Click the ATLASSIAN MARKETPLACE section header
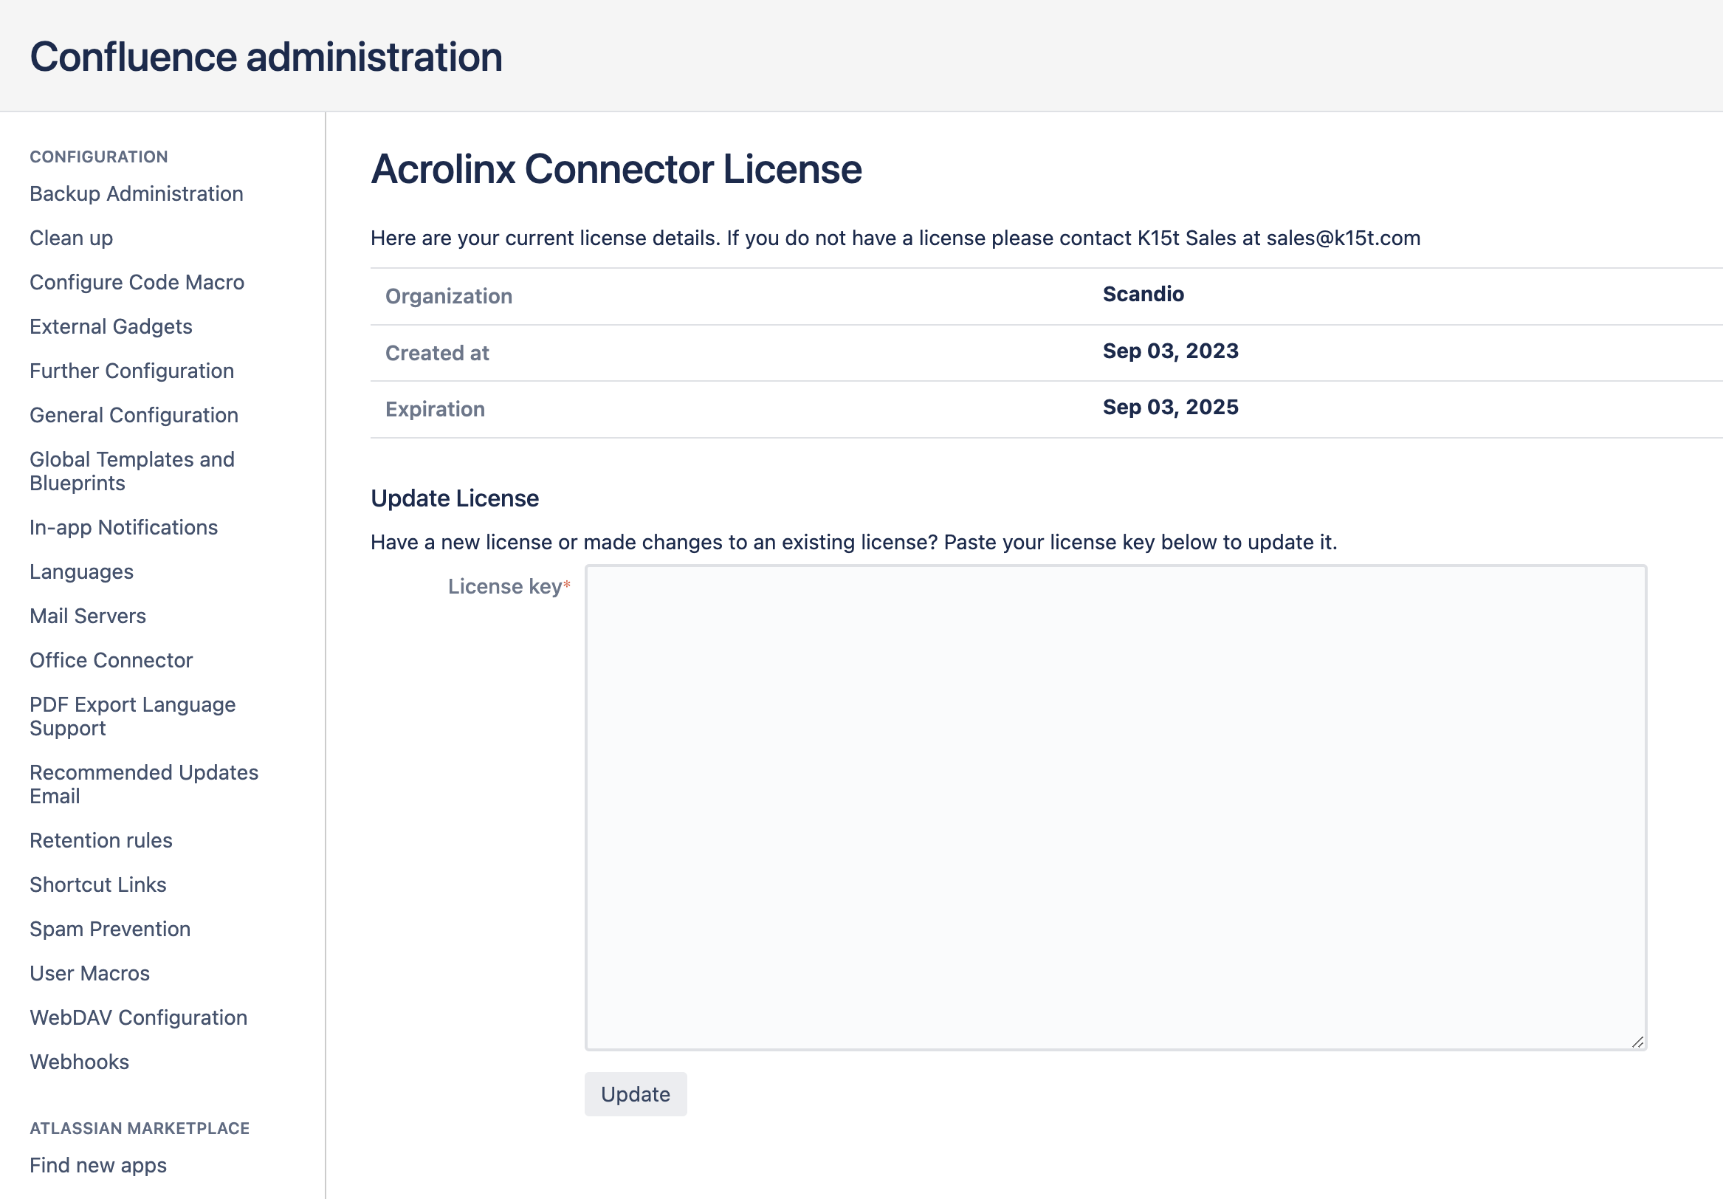 (x=140, y=1128)
